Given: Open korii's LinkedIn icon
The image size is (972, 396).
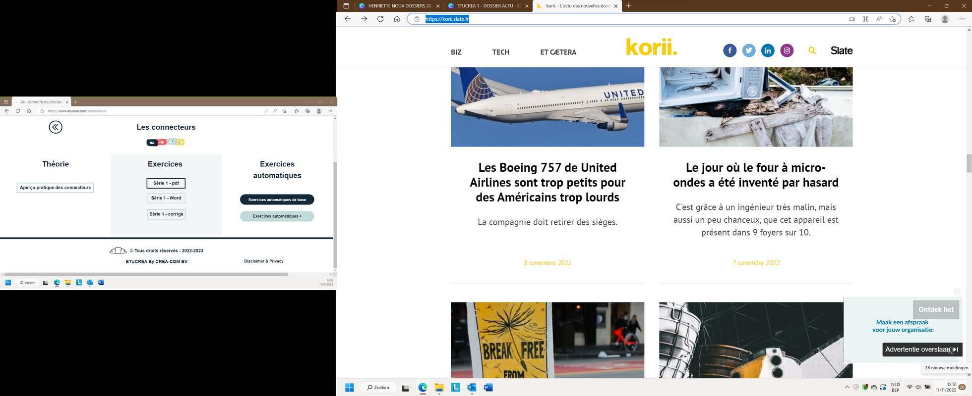Looking at the screenshot, I should [x=768, y=50].
